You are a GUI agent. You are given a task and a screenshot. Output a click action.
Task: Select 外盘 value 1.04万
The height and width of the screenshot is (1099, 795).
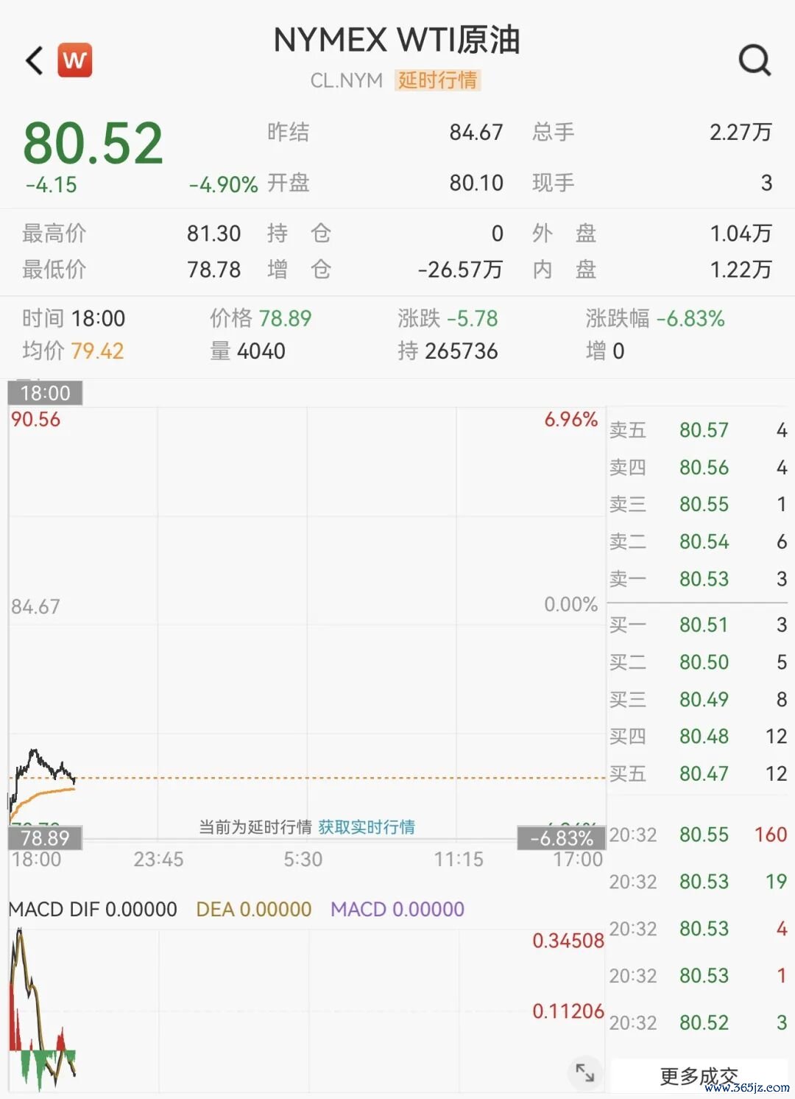point(741,234)
